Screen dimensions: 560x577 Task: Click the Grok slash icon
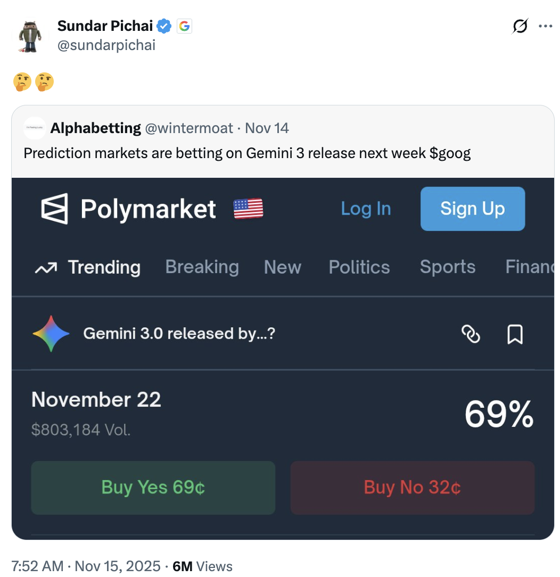pos(520,26)
